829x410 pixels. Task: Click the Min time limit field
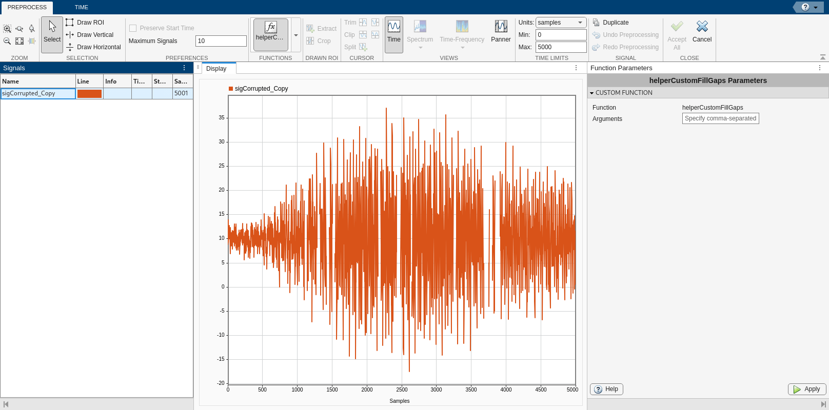point(561,35)
